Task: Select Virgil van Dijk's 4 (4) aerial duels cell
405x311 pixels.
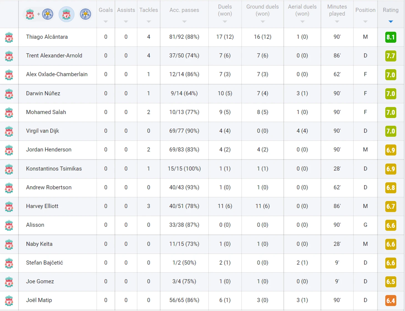Action: tap(302, 131)
